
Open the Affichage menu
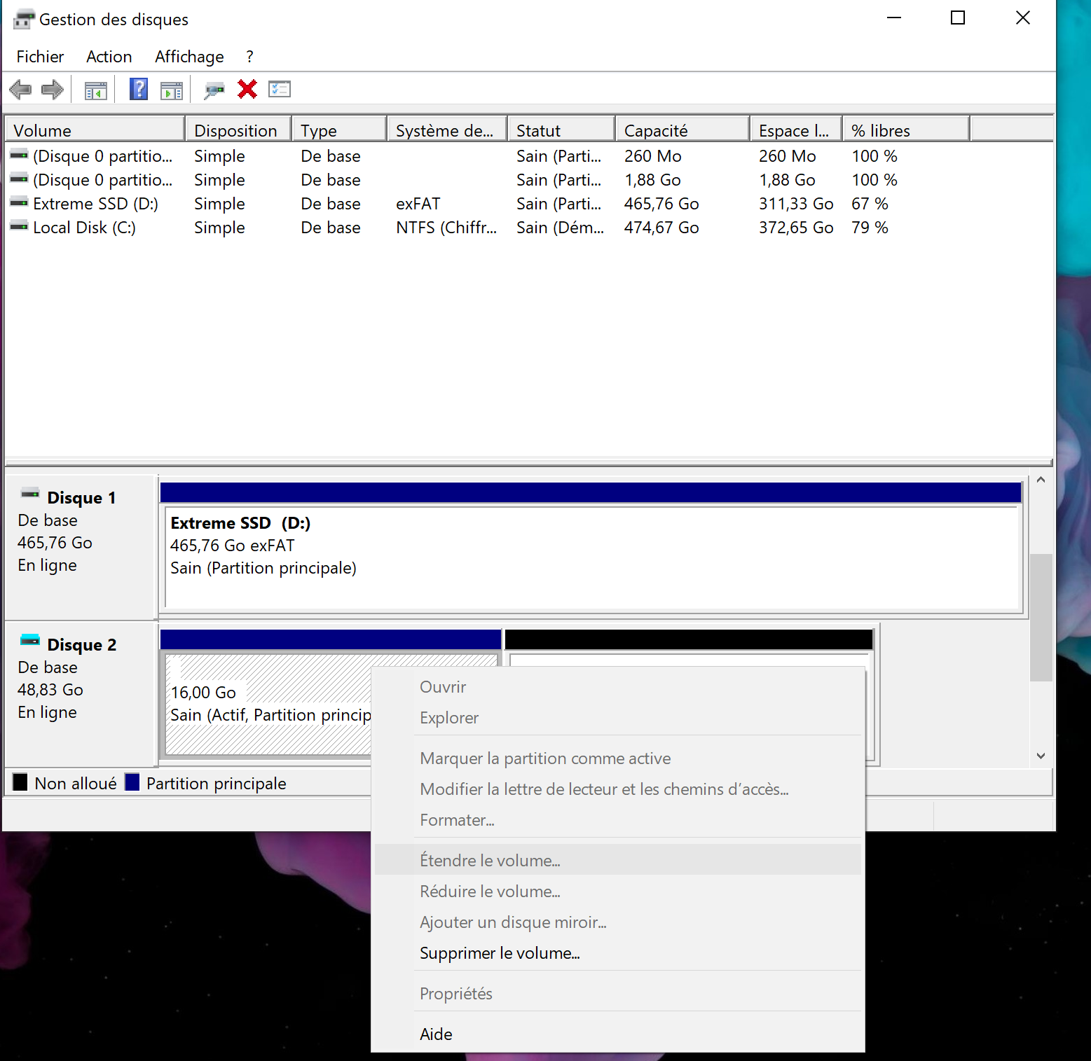pyautogui.click(x=189, y=57)
